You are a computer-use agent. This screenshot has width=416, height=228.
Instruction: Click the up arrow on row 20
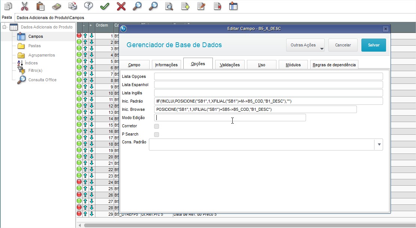pos(85,156)
